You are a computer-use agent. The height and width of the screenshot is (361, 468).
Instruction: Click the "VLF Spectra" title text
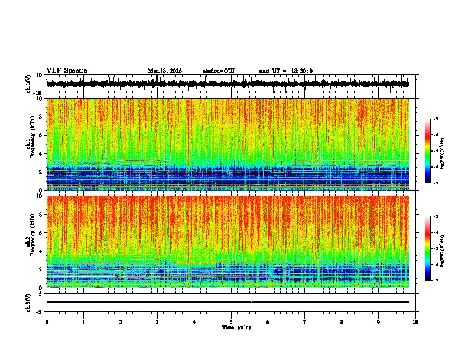67,71
